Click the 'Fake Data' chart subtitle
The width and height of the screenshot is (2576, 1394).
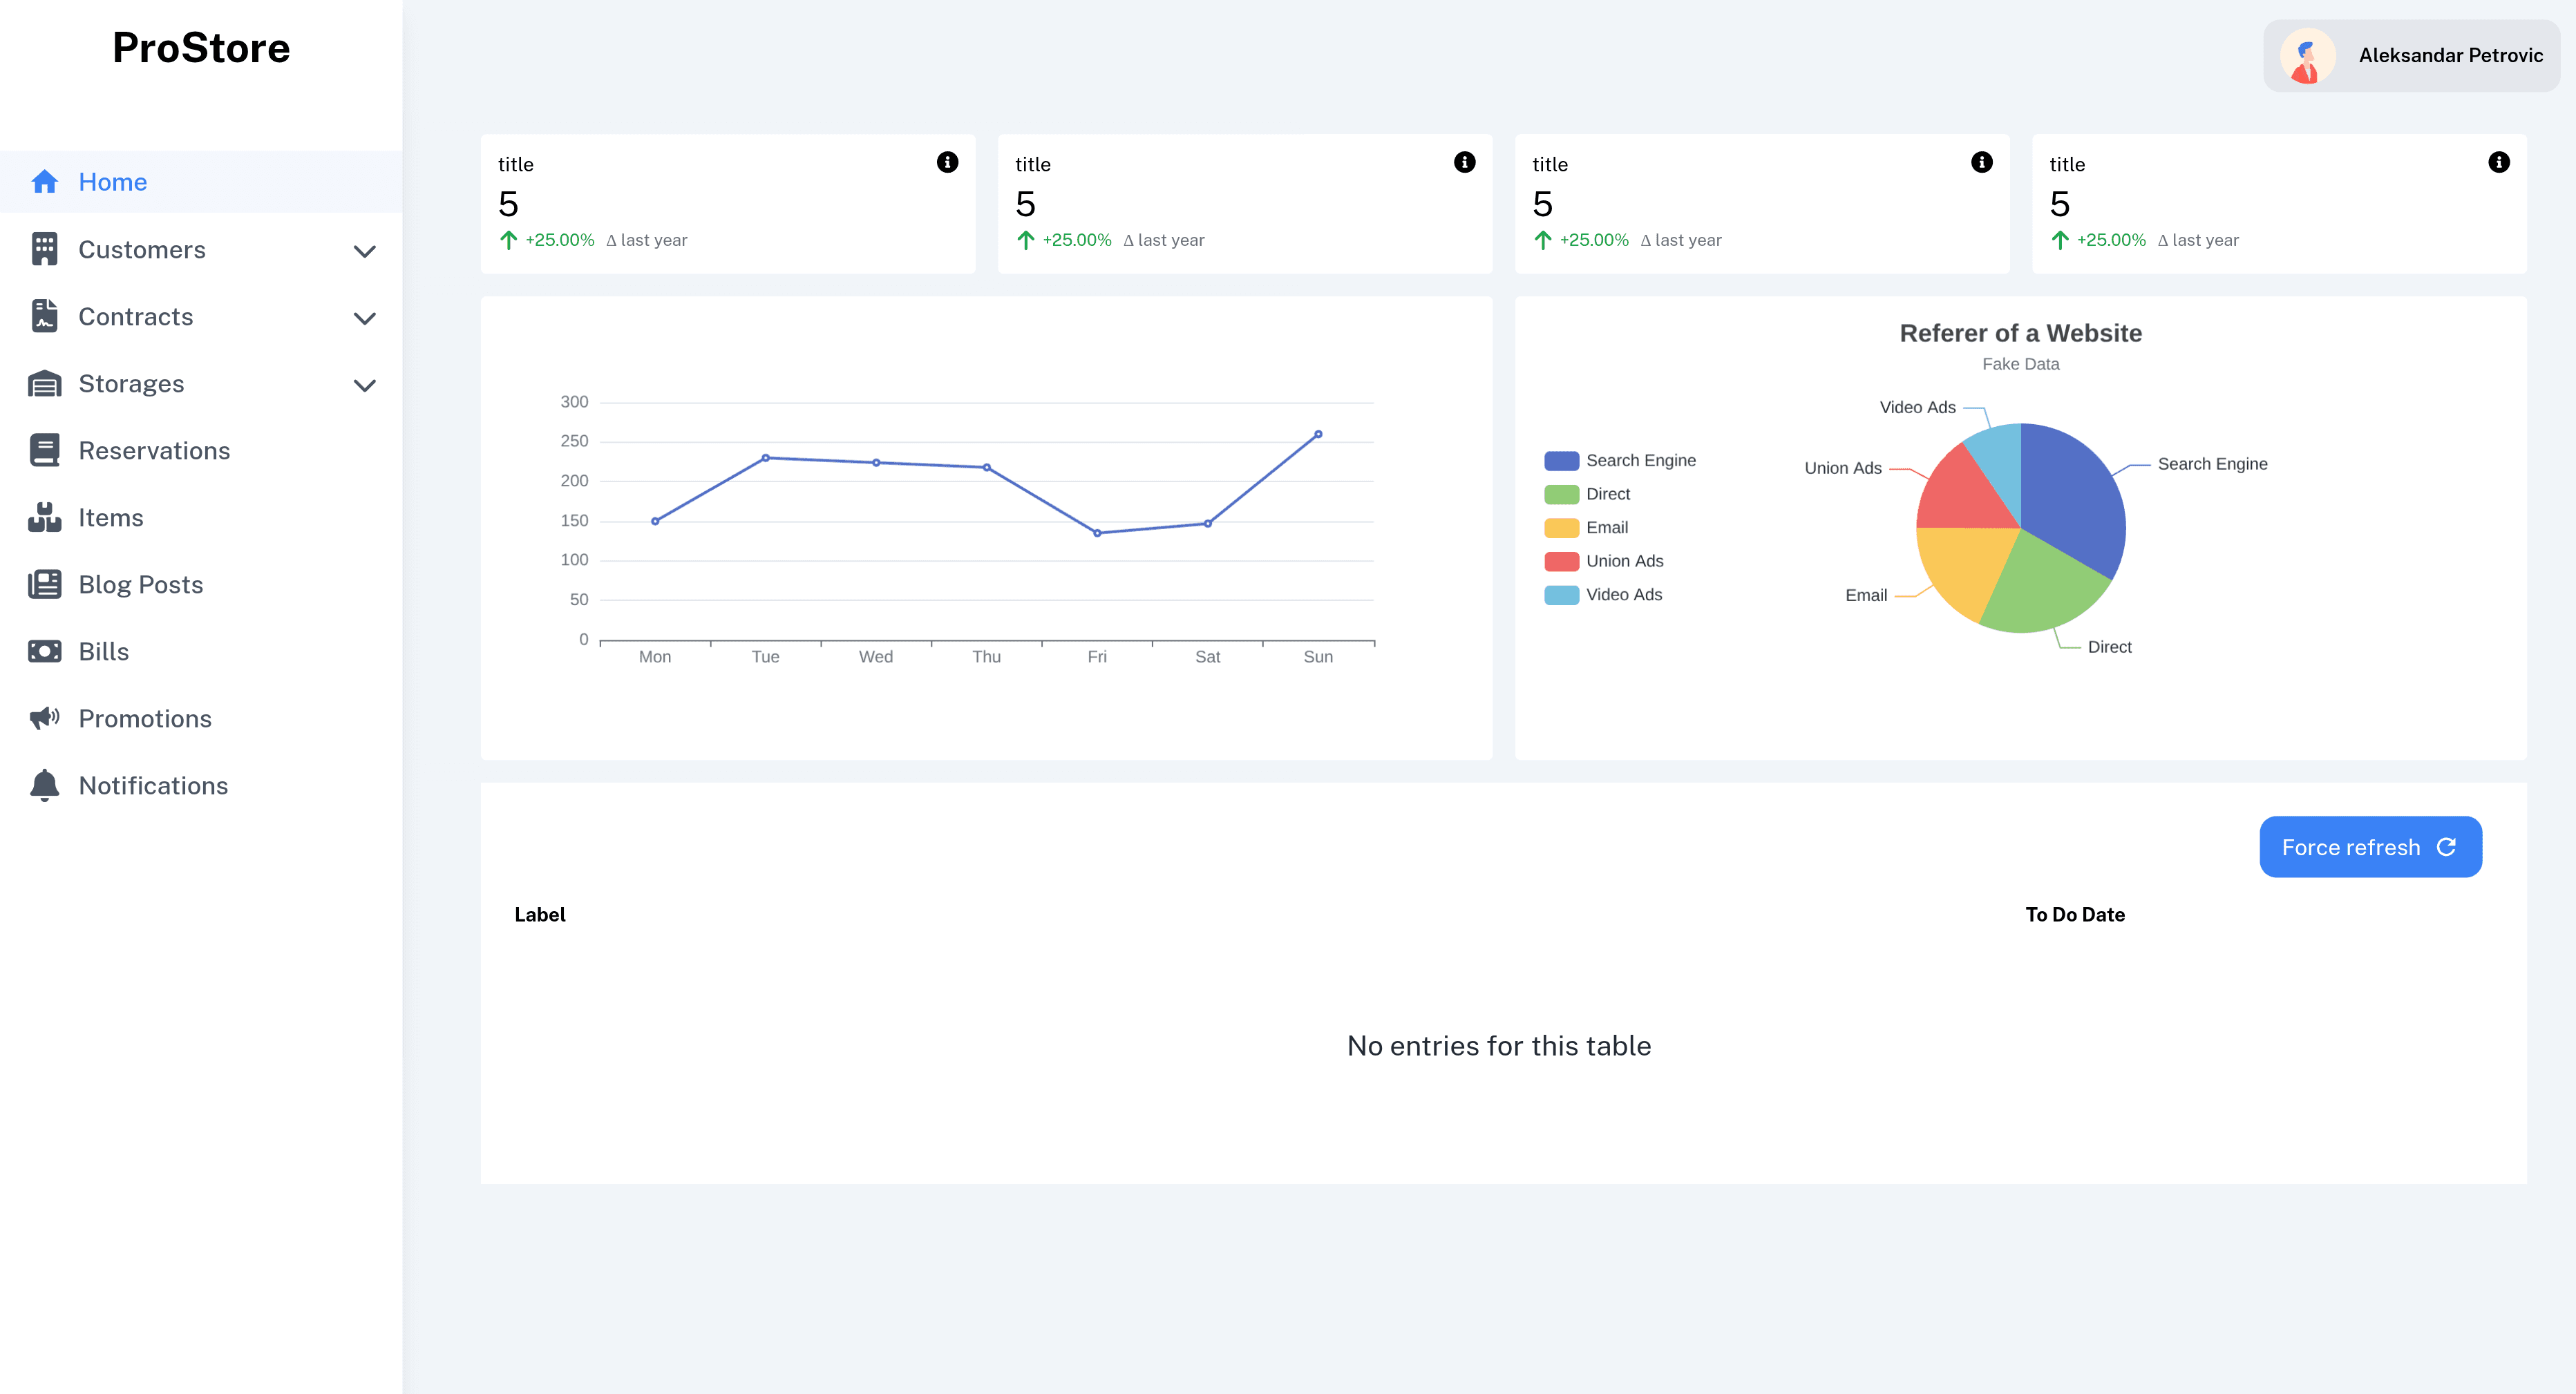pos(2020,364)
